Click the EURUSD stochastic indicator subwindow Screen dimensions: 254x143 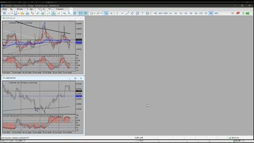[39, 63]
